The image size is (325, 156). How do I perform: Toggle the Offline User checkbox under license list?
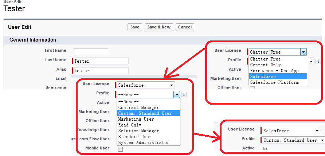(252, 88)
